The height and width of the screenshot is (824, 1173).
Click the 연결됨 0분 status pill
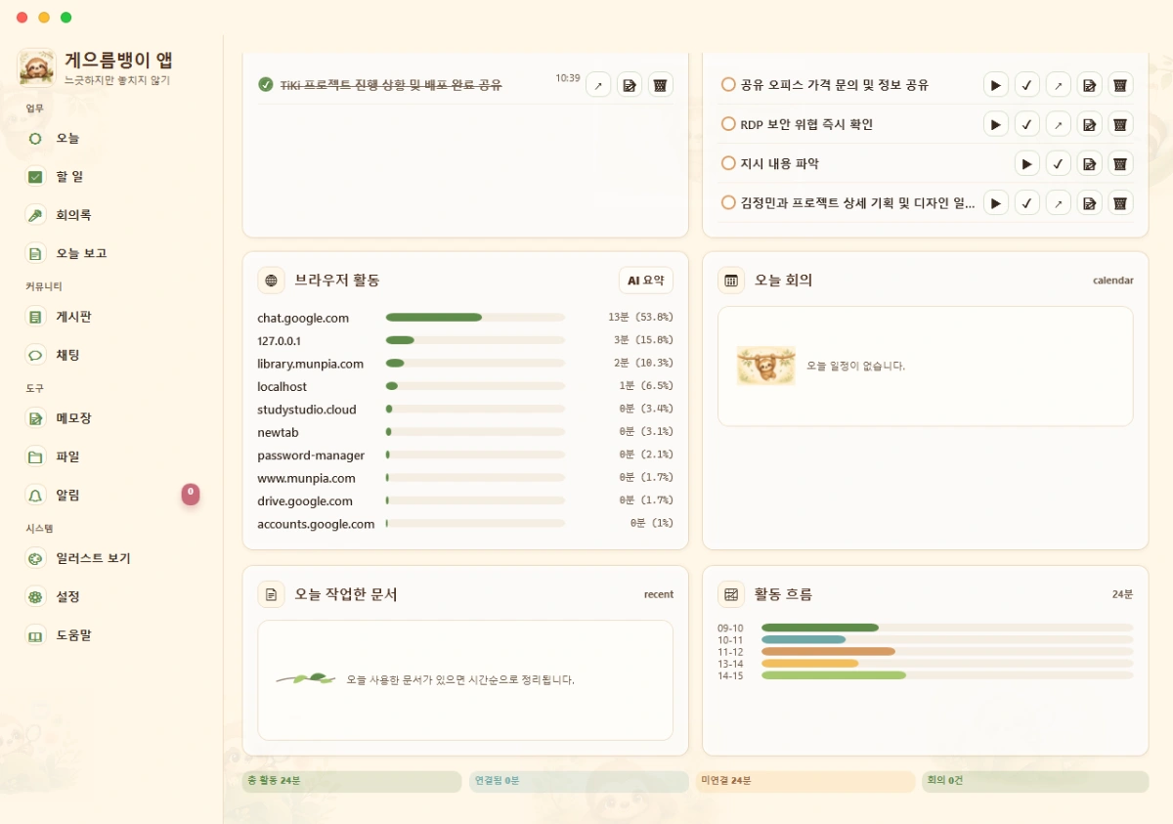580,781
